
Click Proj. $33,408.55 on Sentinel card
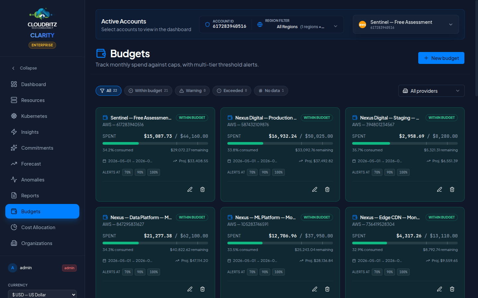[191, 161]
